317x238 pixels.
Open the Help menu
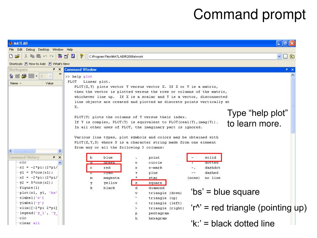click(70, 50)
